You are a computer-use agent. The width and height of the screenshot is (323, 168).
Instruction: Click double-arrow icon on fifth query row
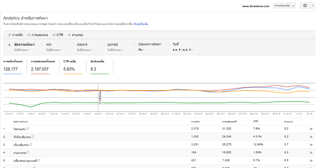(311, 160)
